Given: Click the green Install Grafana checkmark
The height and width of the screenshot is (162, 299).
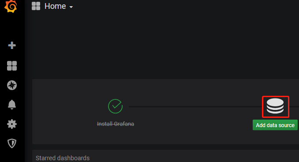Looking at the screenshot, I should 116,106.
